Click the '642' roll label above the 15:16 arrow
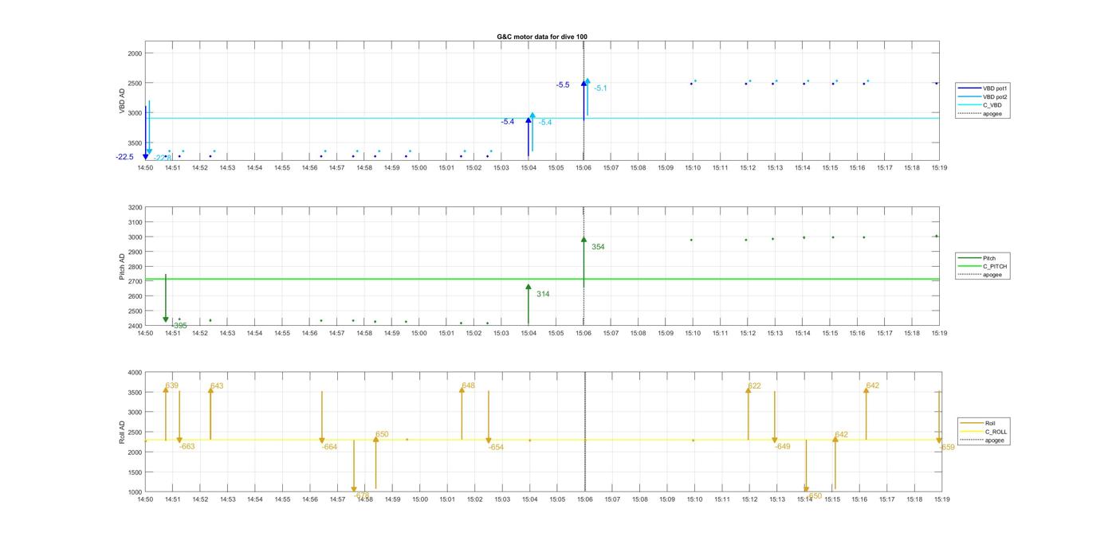This screenshot has height=552, width=1116. tap(873, 386)
